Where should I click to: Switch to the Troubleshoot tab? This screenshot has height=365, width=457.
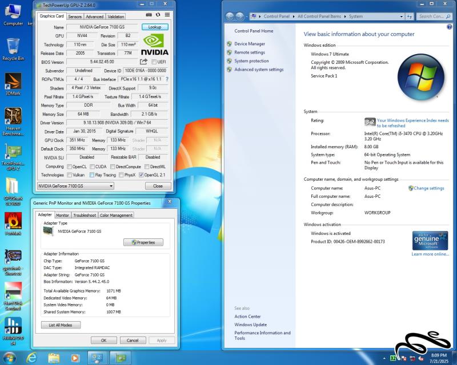(x=85, y=215)
